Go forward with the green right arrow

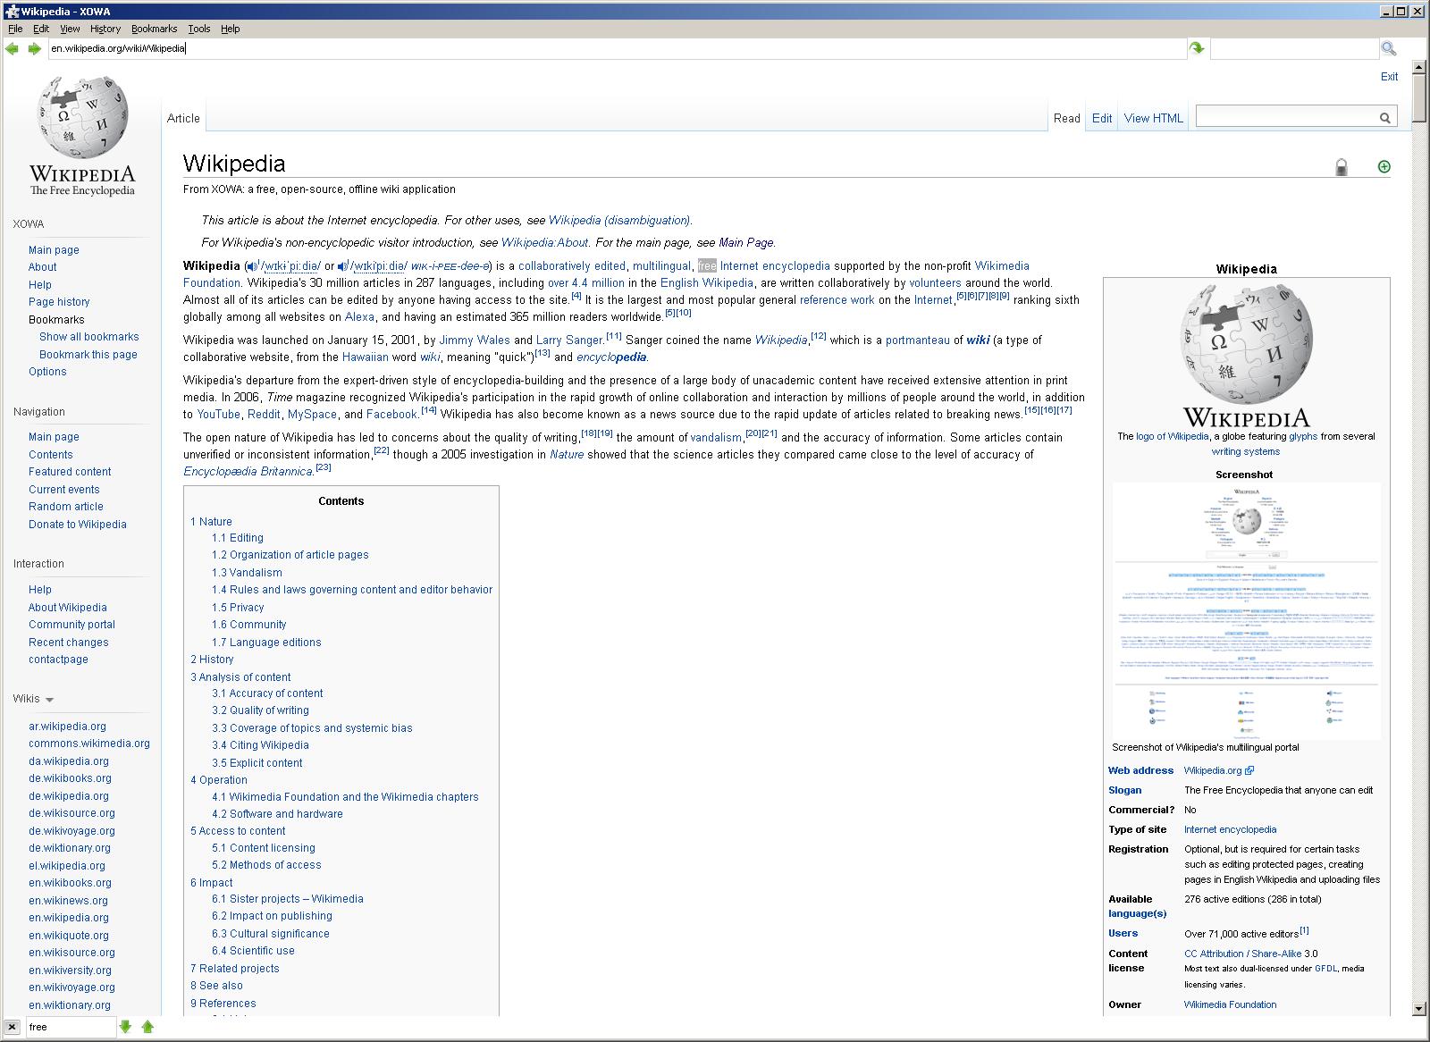(34, 48)
